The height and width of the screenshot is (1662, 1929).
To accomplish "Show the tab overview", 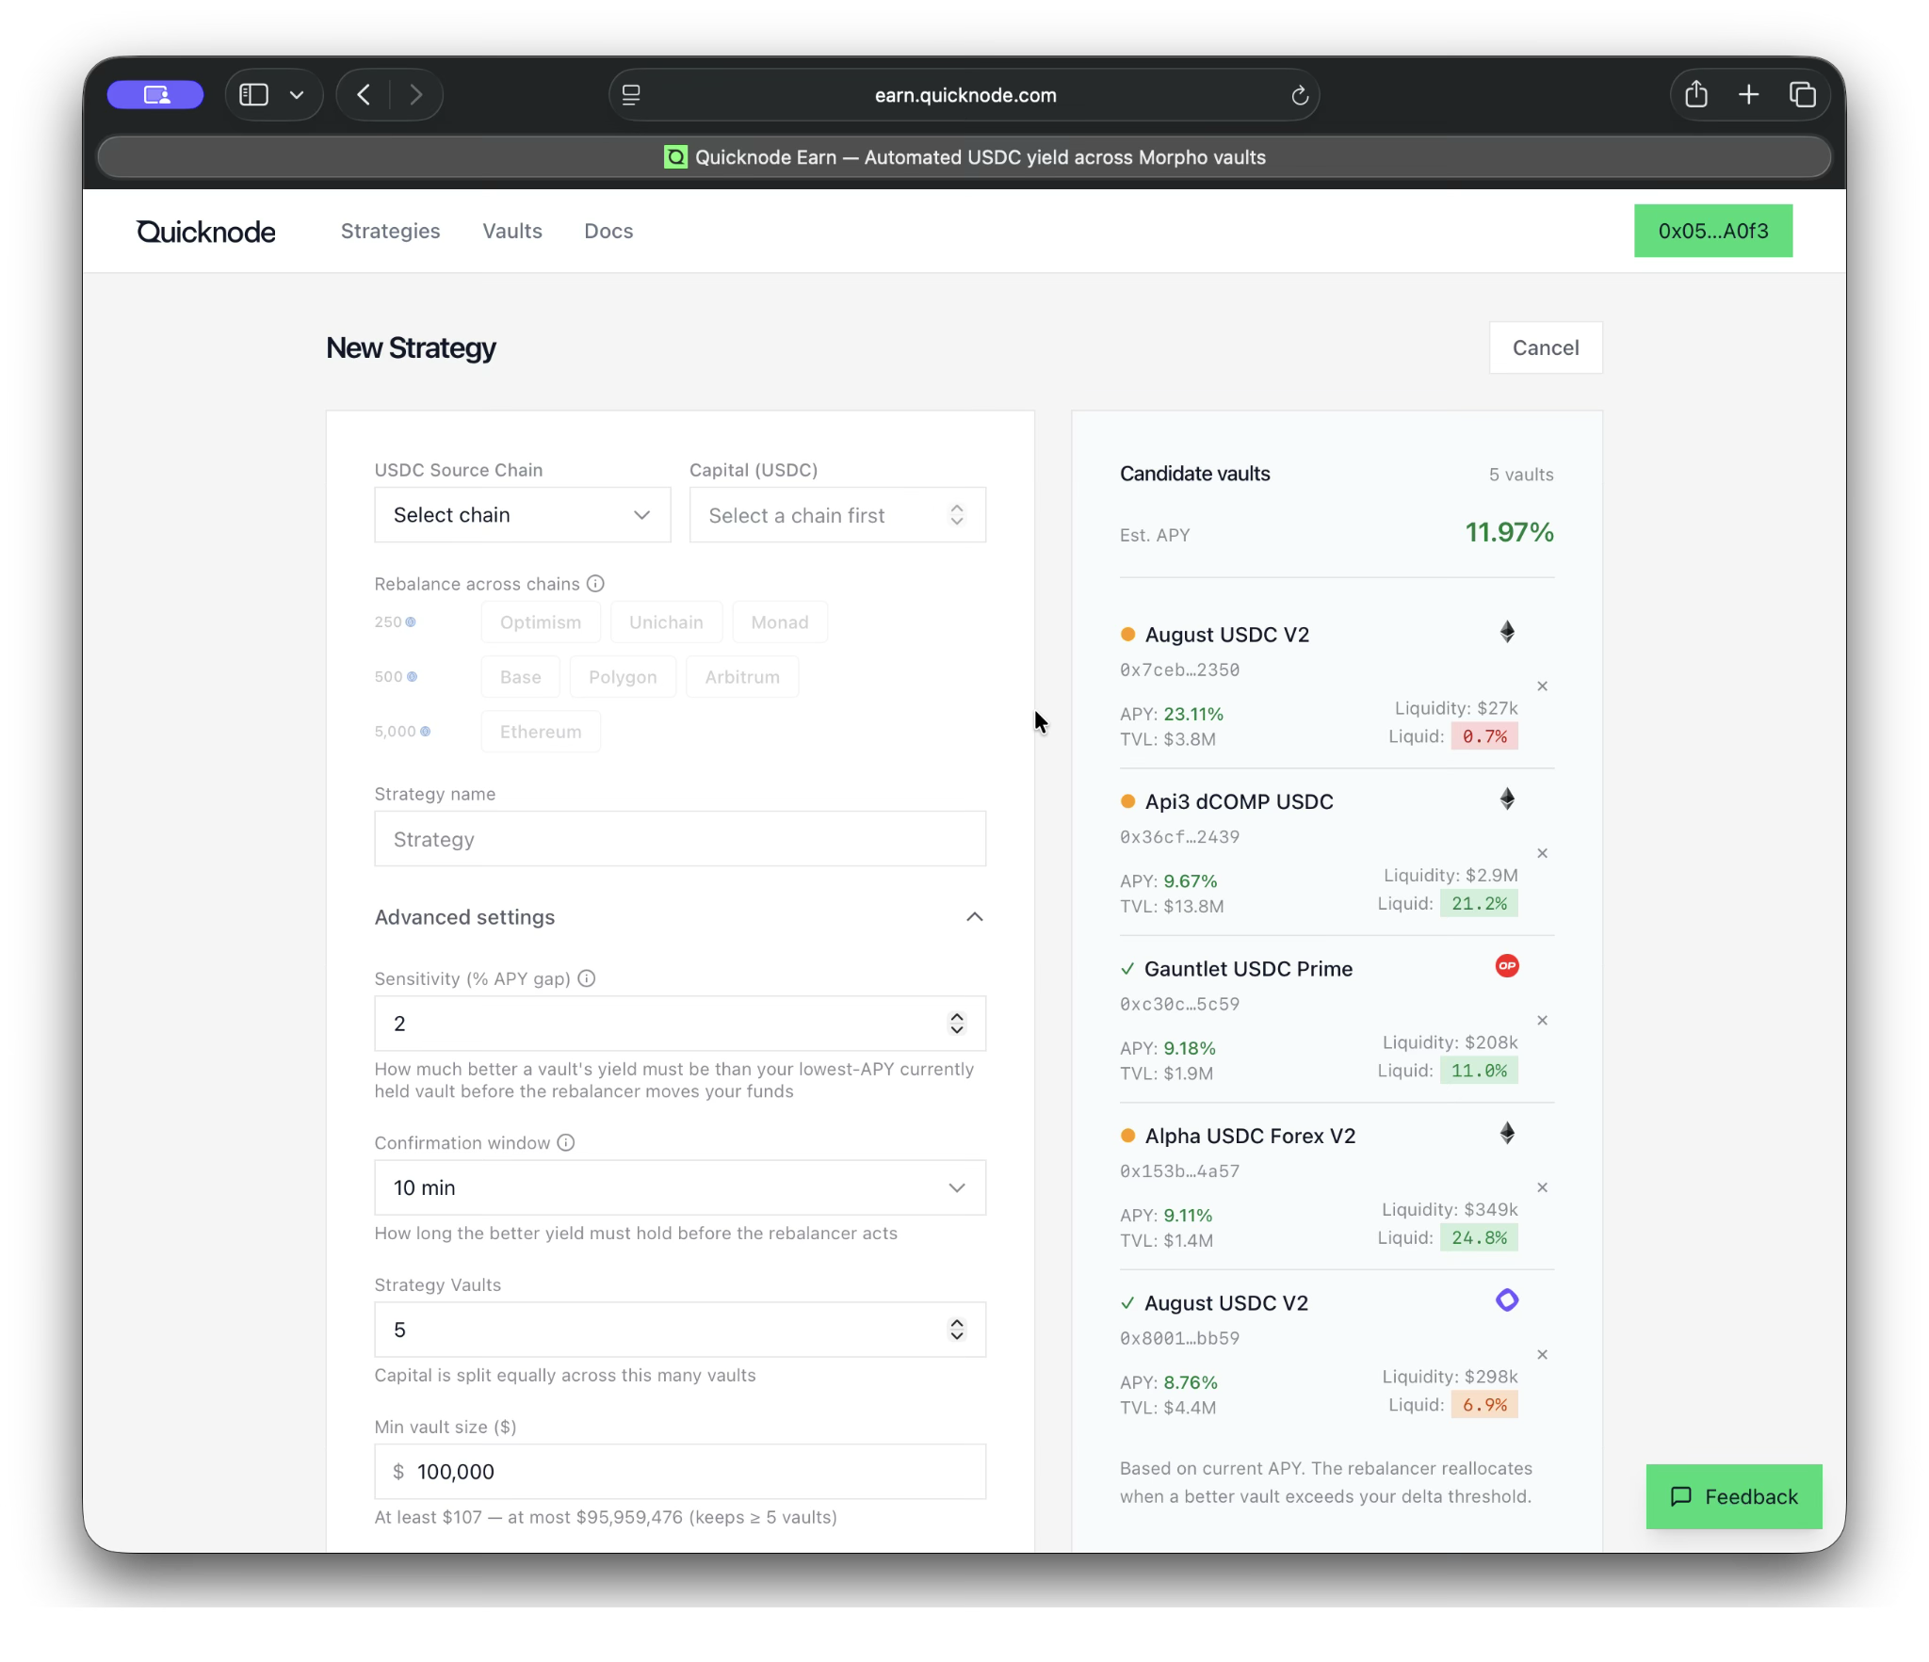I will point(1802,94).
